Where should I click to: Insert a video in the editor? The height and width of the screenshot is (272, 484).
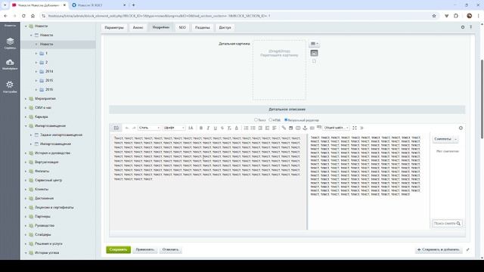pos(298,128)
